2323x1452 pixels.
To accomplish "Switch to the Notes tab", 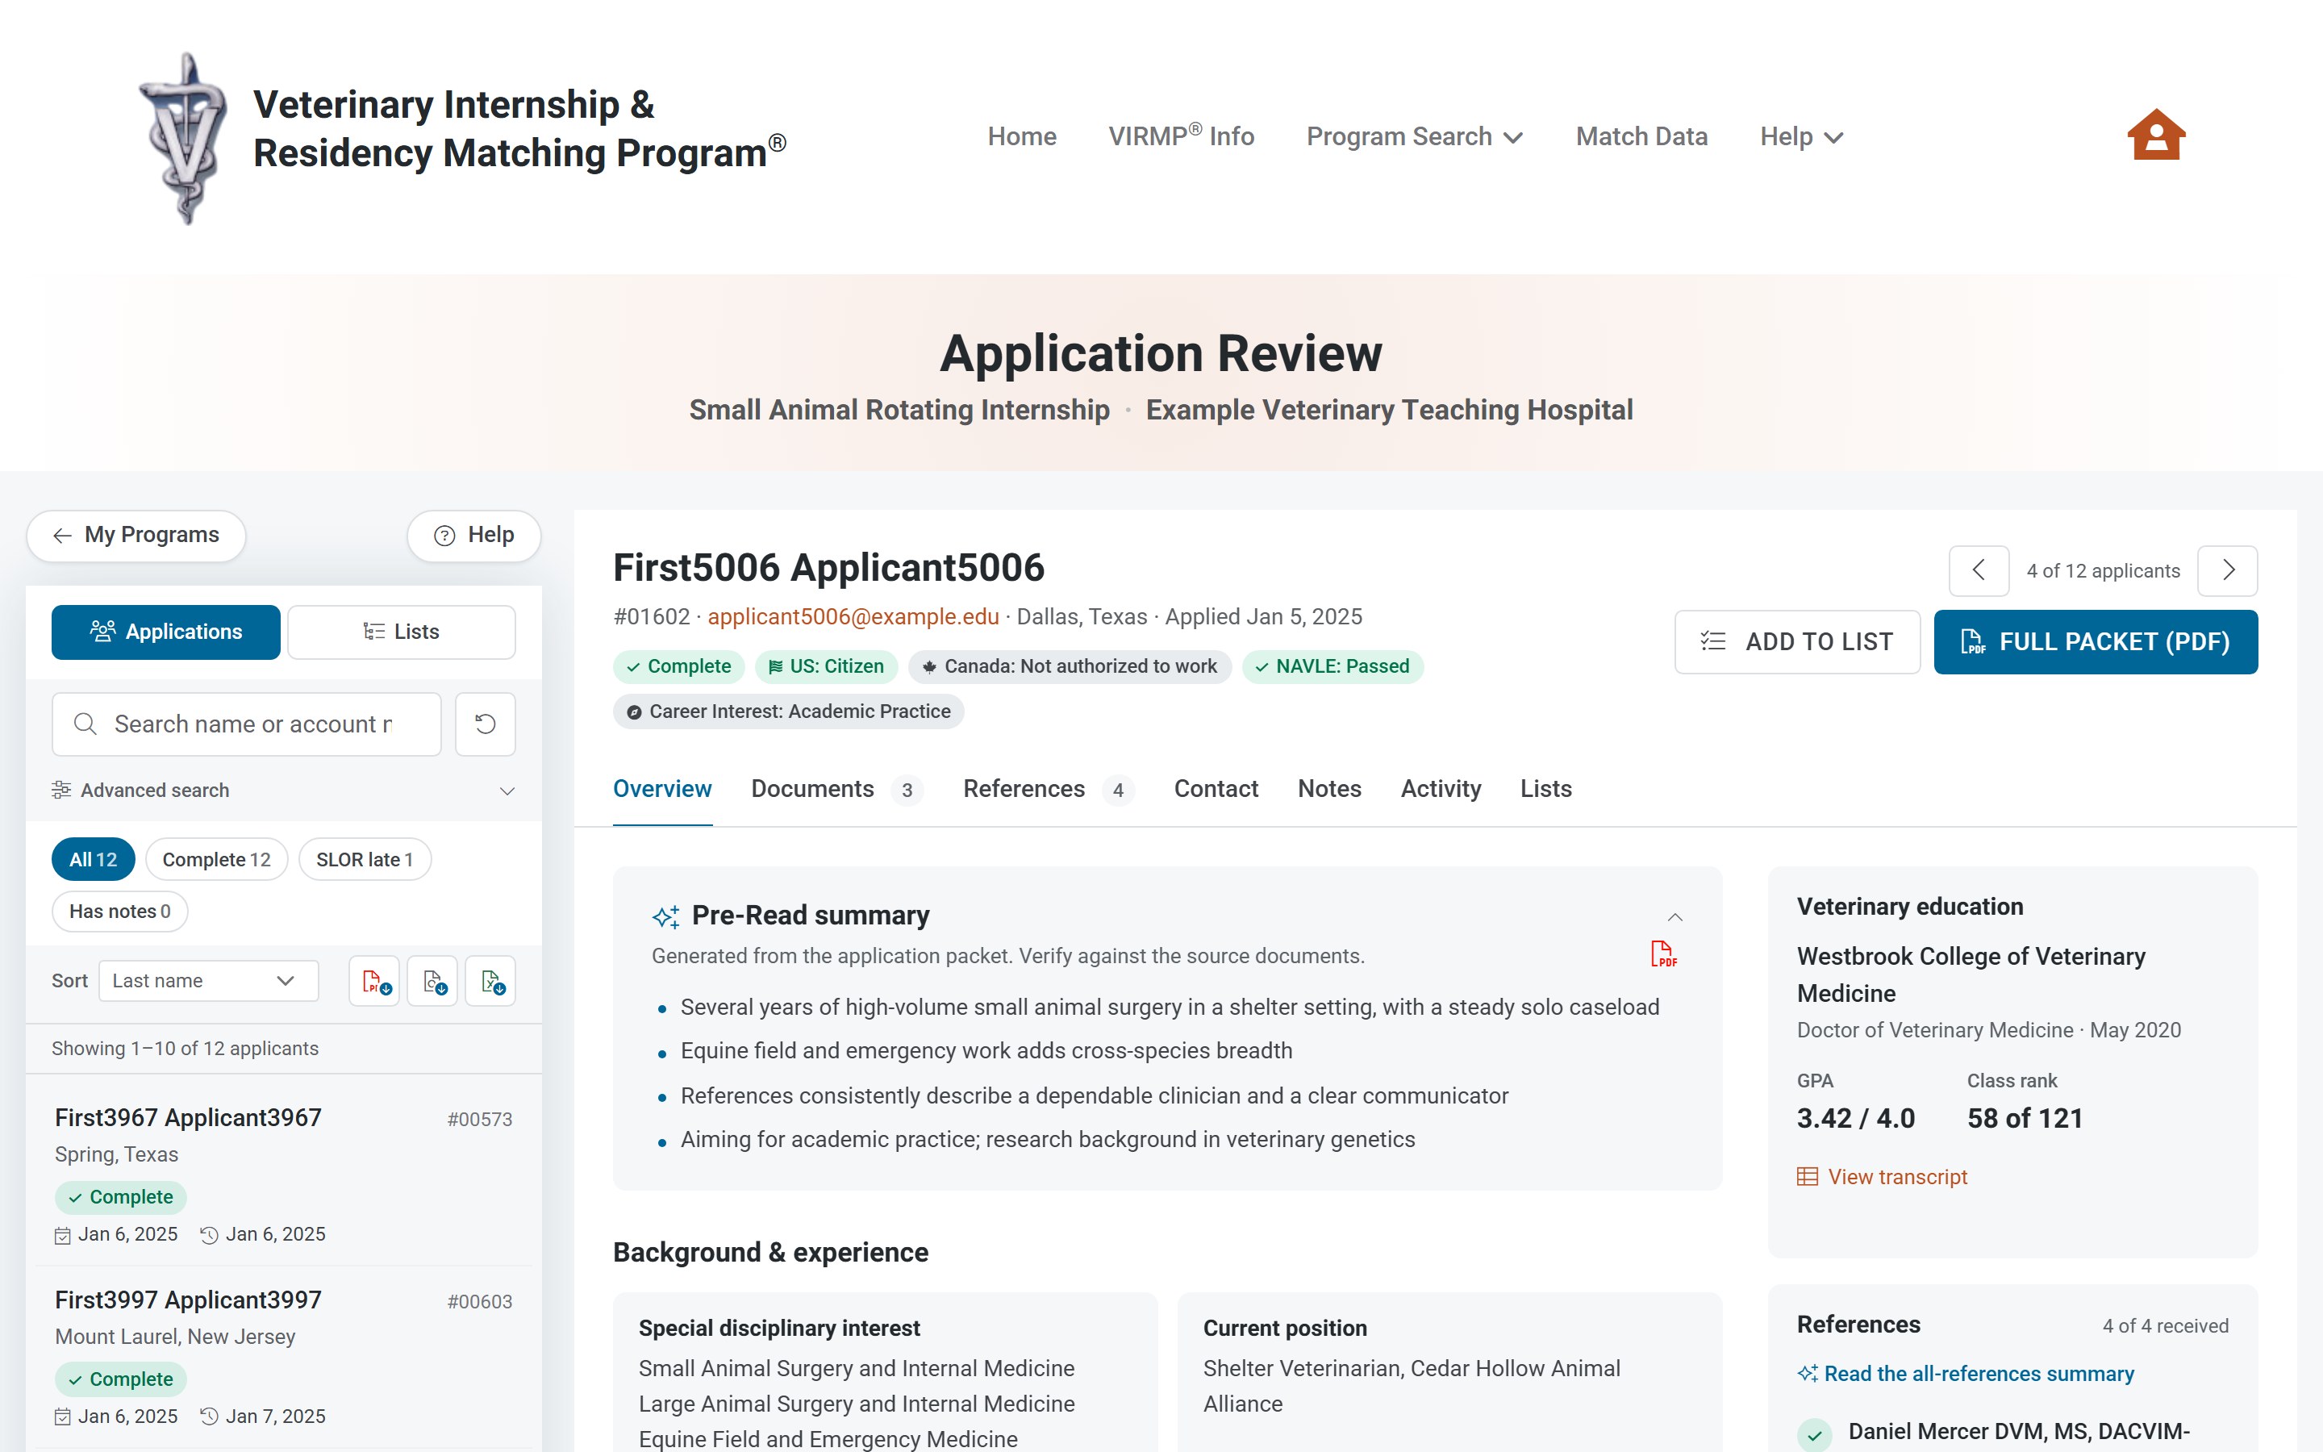I will [1329, 790].
